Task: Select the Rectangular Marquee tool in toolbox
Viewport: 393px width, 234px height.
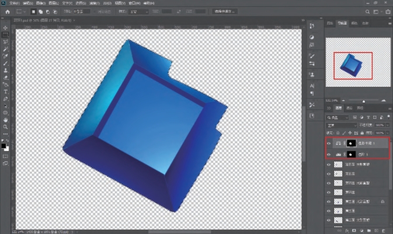Action: pos(5,35)
